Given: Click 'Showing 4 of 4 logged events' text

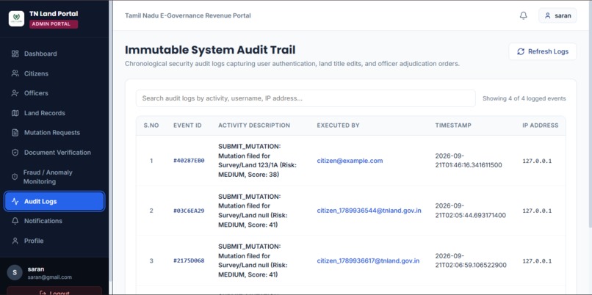Looking at the screenshot, I should tap(524, 98).
